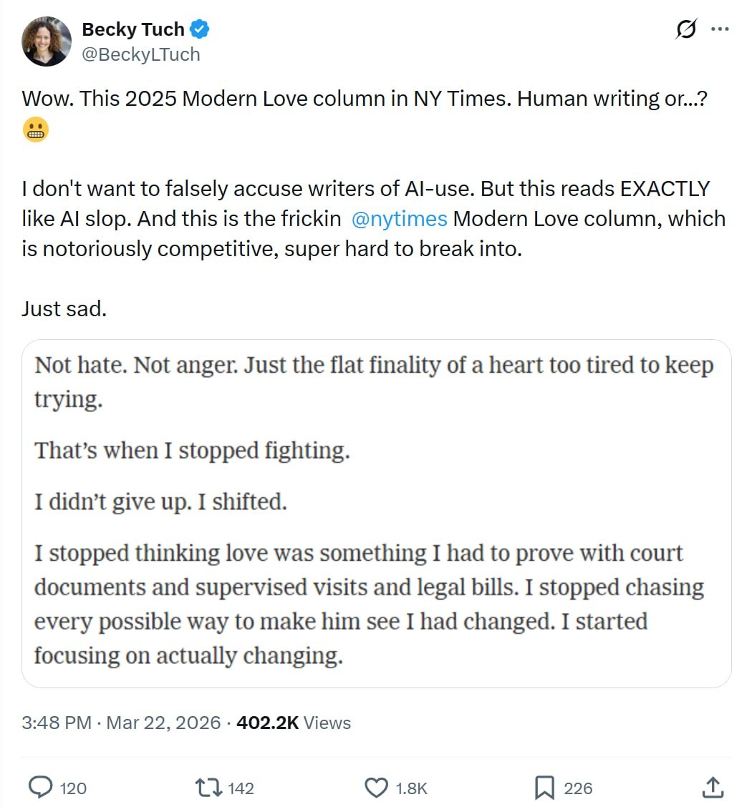Click the 226 bookmarks count
The image size is (752, 807).
click(x=578, y=788)
